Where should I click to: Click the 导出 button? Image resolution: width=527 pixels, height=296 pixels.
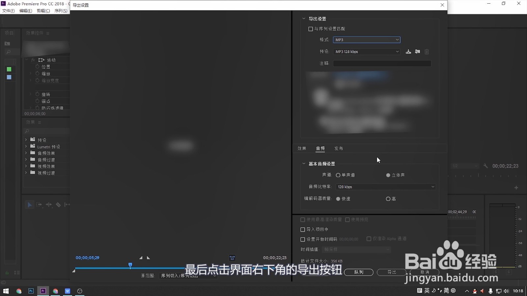(392, 272)
